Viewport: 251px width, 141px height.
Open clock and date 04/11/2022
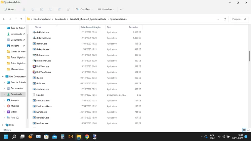coord(238,137)
